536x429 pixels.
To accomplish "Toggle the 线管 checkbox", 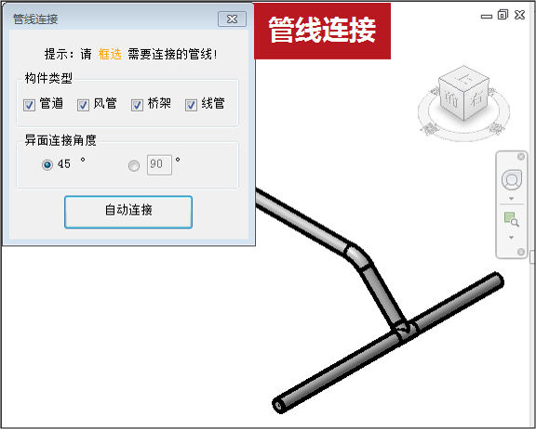I will click(191, 105).
